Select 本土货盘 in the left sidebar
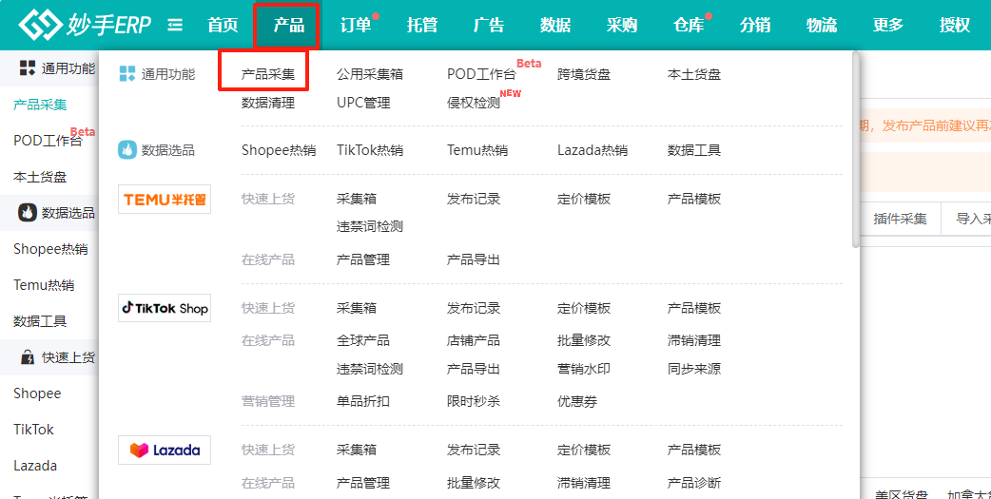This screenshot has height=499, width=991. pos(40,177)
